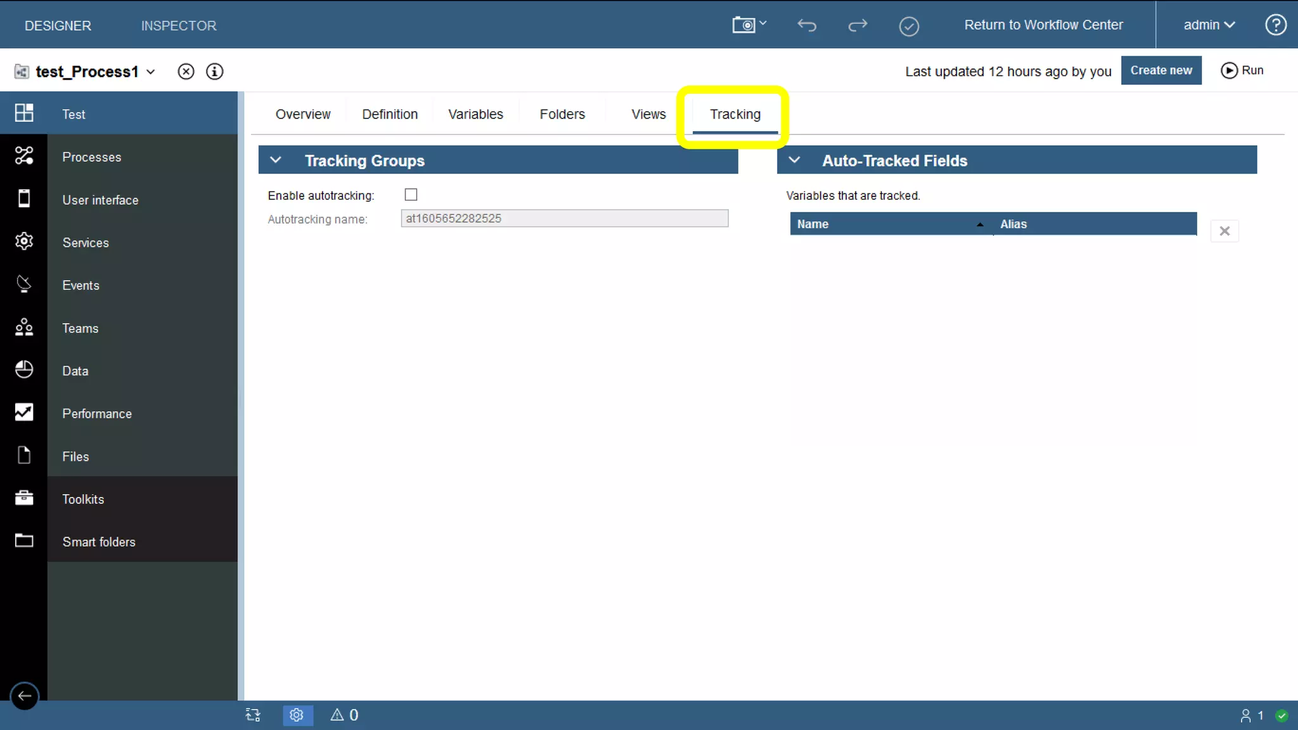Viewport: 1298px width, 730px height.
Task: Open the Definition tab
Action: (390, 114)
